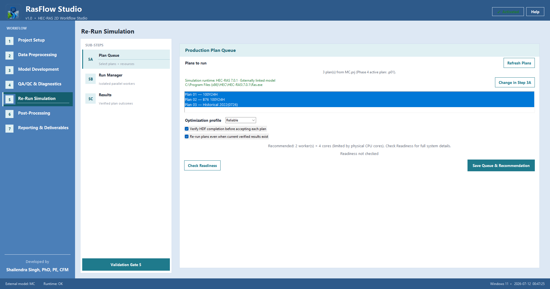Select the Plan Queue sub-step

click(x=126, y=59)
